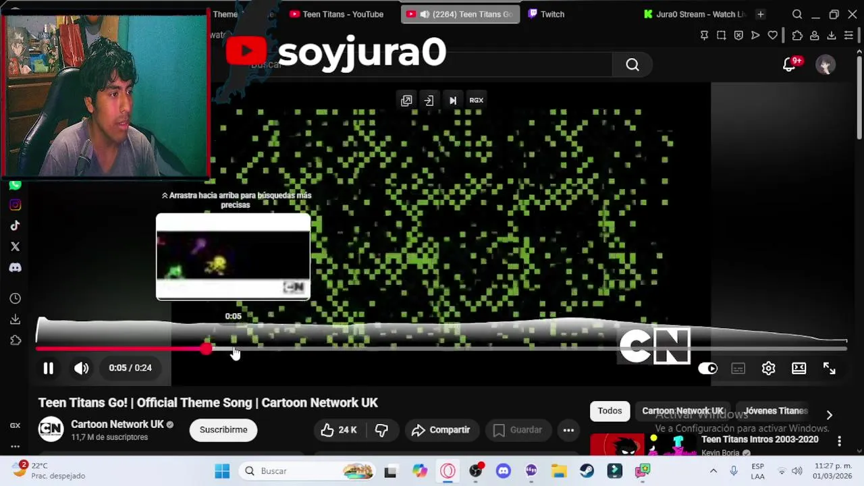Like the video with 24 K button

click(339, 430)
